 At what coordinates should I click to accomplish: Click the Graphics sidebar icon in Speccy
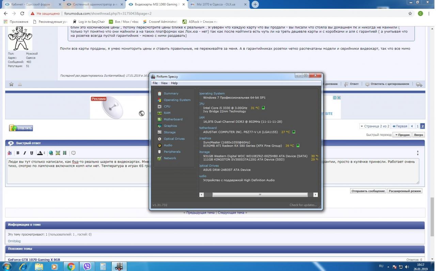coord(159,126)
